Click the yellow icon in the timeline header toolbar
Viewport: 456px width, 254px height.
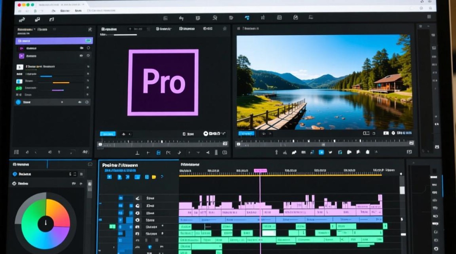[x=154, y=177]
